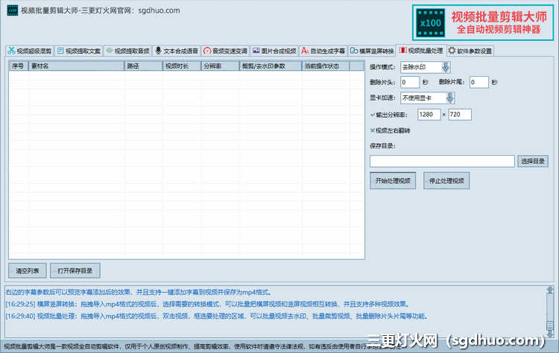Start processing with 开始处理视频 button
The image size is (559, 353).
click(393, 181)
